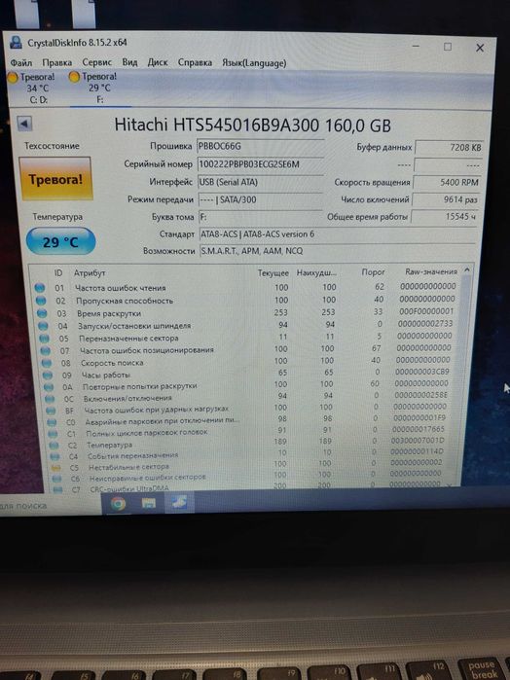Click the blue status icon for attribute C1
Image resolution: width=510 pixels, height=680 pixels.
[53, 434]
